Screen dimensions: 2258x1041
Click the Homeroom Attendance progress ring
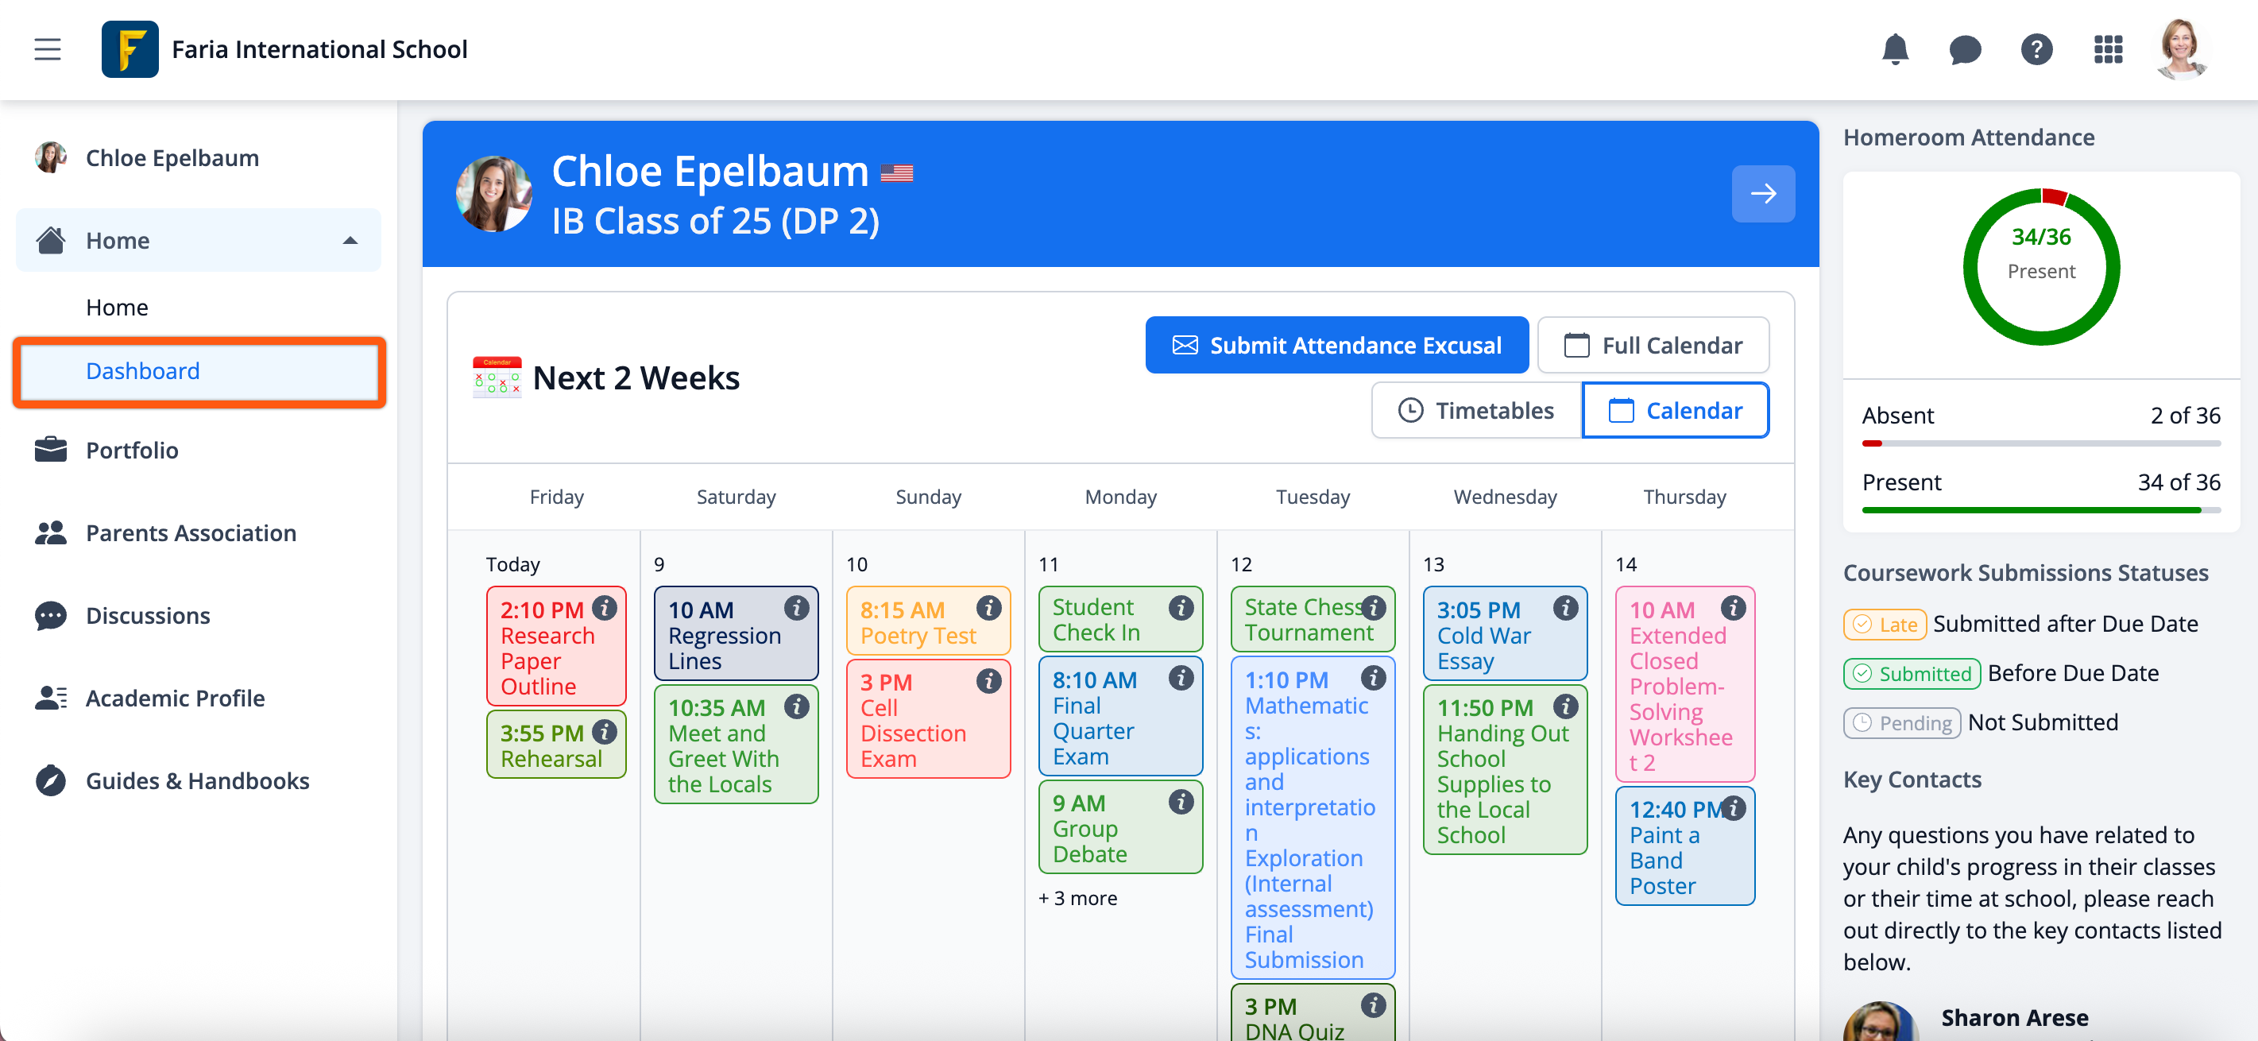tap(2040, 267)
